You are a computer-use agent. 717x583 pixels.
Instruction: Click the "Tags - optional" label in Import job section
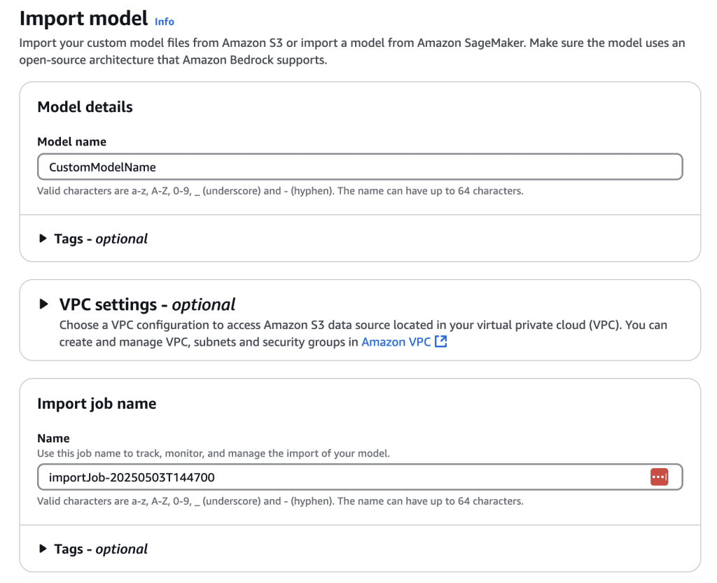[101, 549]
